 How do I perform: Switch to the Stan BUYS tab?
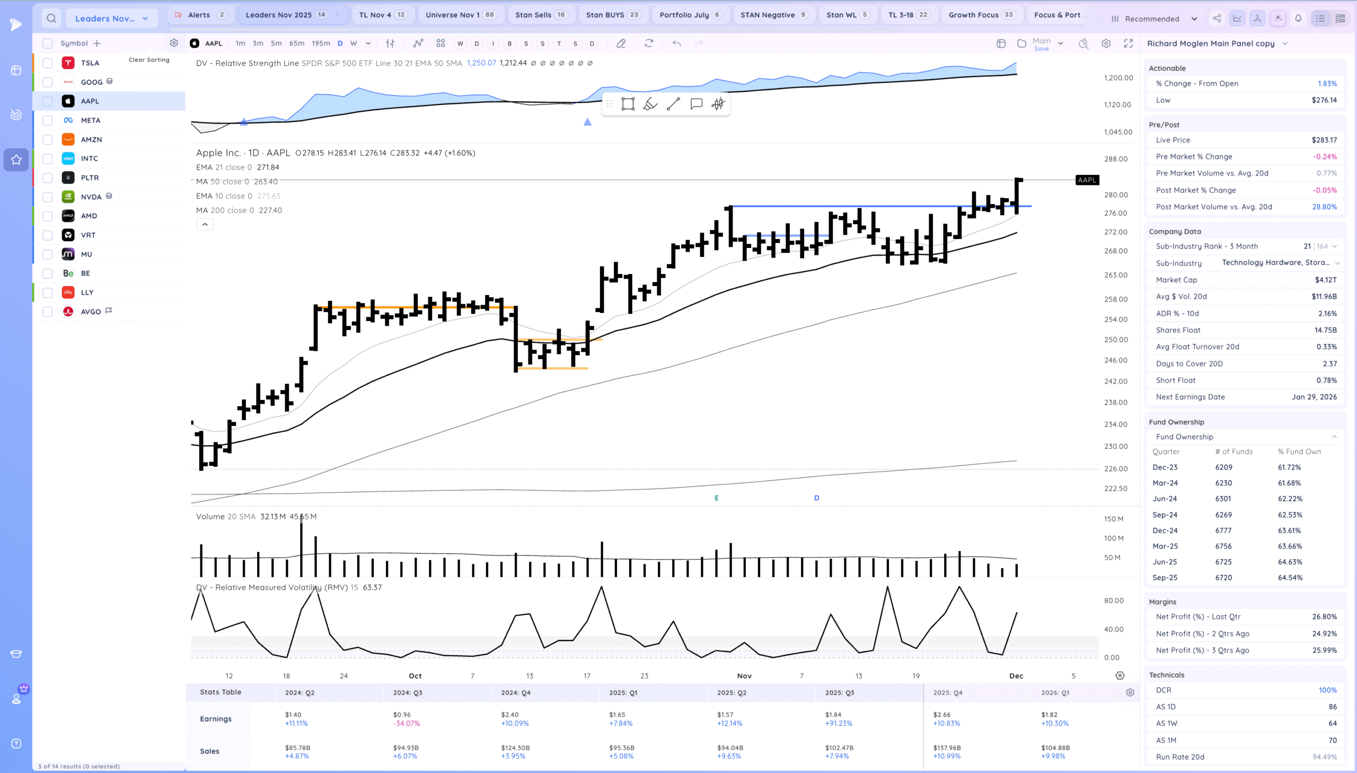(612, 15)
